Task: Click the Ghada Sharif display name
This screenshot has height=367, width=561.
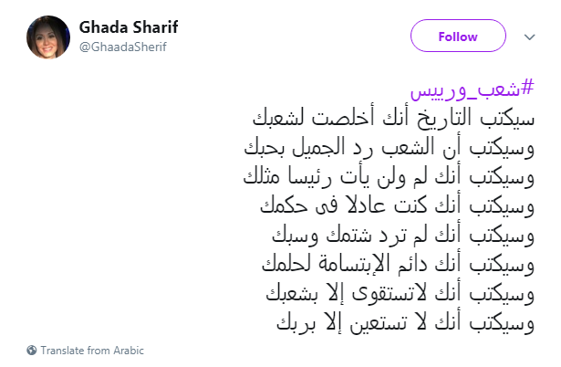Action: [129, 27]
